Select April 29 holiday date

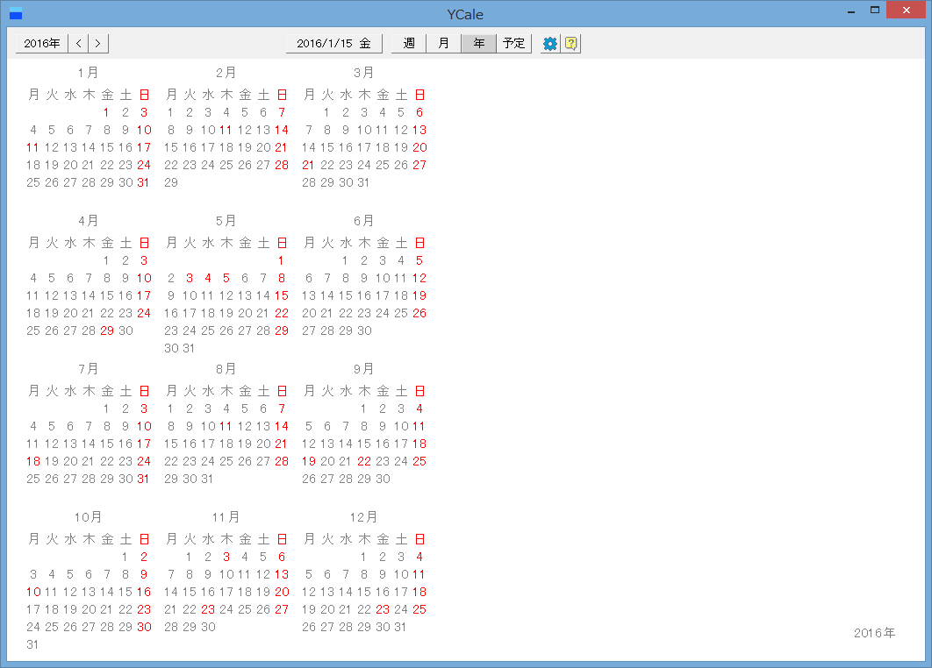(x=107, y=330)
